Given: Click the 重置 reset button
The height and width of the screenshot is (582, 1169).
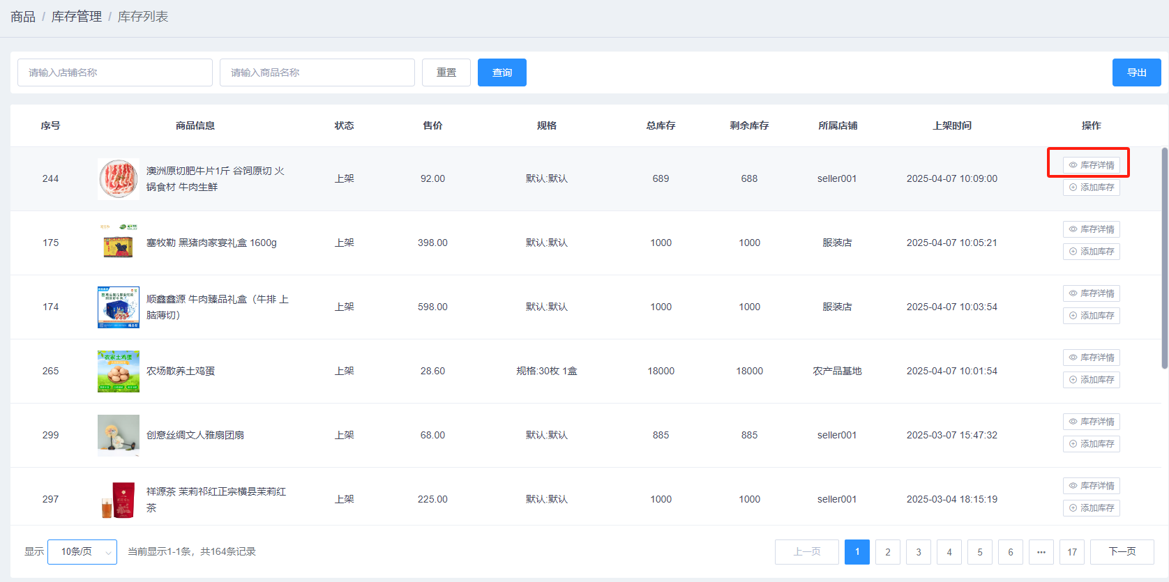Looking at the screenshot, I should (x=446, y=72).
